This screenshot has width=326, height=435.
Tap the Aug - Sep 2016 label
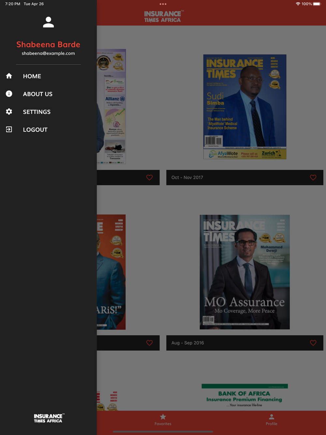[188, 343]
